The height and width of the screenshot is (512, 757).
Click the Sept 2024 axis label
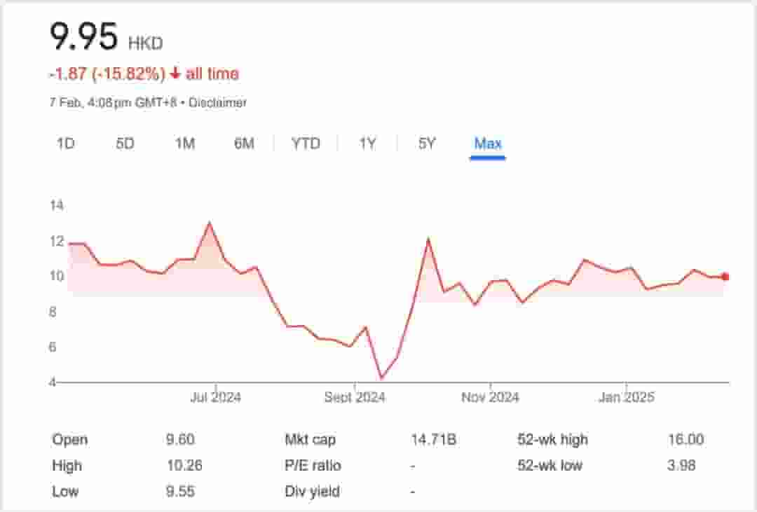[x=355, y=397]
